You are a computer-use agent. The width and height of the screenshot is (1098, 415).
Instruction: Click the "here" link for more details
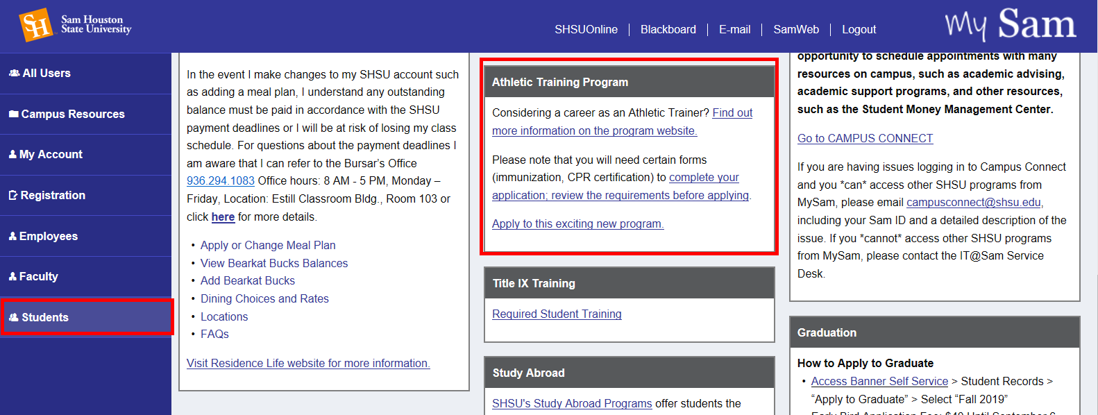coord(223,217)
